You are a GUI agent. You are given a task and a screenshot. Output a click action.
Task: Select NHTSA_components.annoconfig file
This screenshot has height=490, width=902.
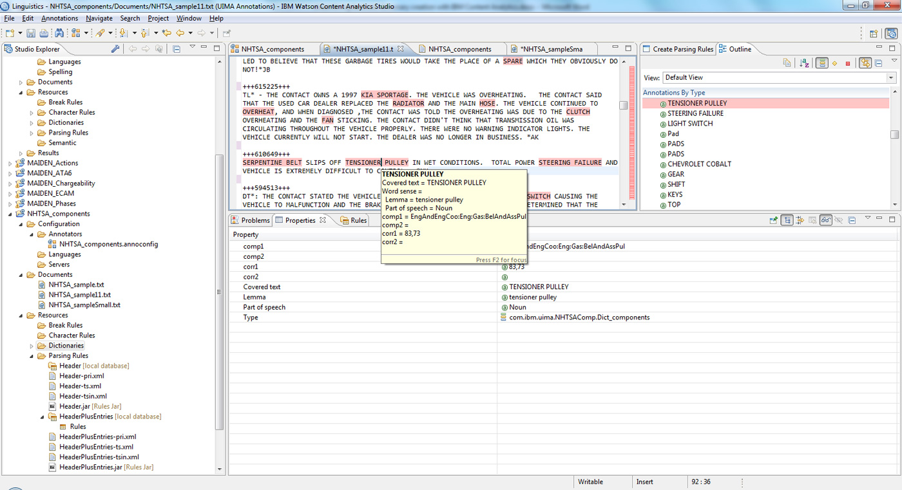108,244
